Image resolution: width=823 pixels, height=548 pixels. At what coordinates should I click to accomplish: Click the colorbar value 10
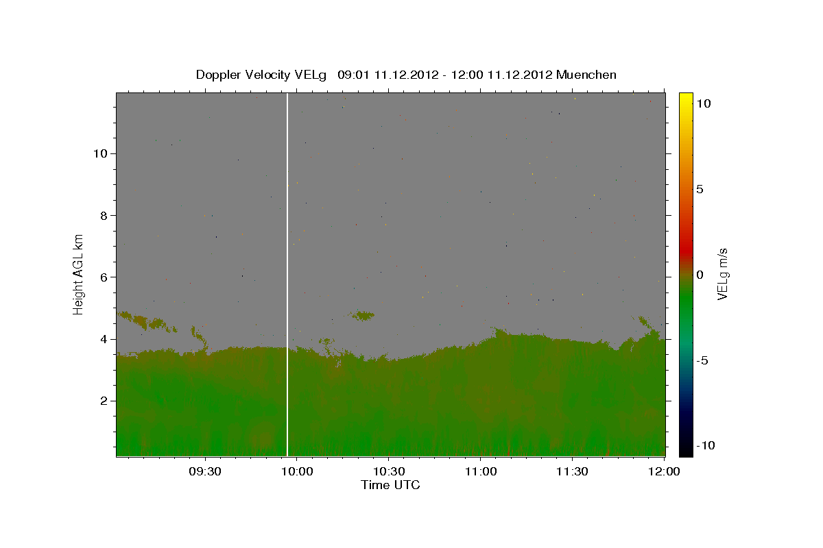(703, 103)
